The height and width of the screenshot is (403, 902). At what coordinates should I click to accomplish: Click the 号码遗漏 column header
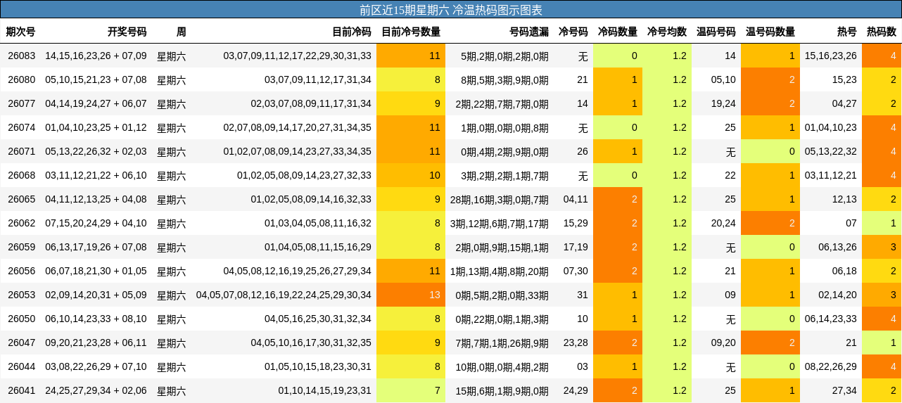529,32
